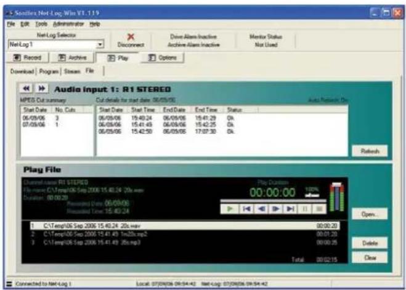Go to previous audio input arrow
This screenshot has height=290, width=406.
pyautogui.click(x=26, y=89)
